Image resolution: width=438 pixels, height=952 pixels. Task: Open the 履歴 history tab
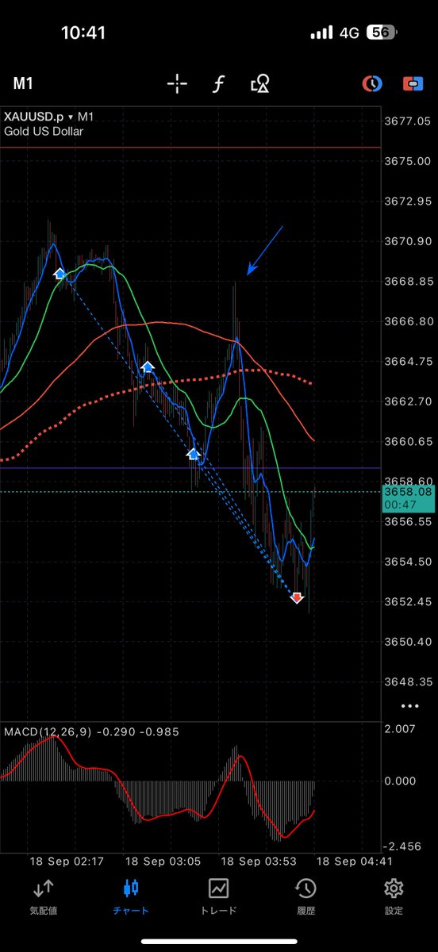305,895
